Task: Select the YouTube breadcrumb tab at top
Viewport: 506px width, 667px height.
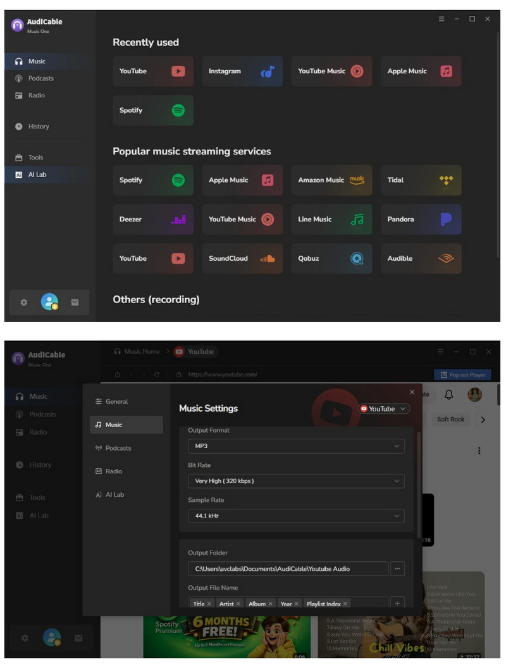Action: [195, 352]
